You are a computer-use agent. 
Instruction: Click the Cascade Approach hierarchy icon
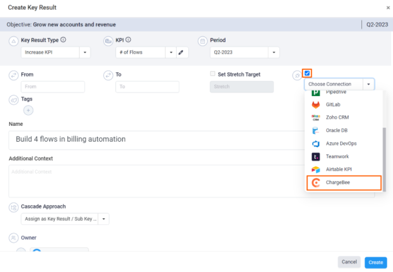13,207
